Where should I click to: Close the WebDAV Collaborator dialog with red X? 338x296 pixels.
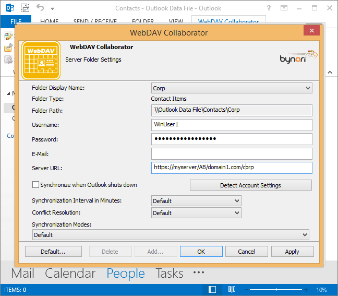pyautogui.click(x=311, y=30)
